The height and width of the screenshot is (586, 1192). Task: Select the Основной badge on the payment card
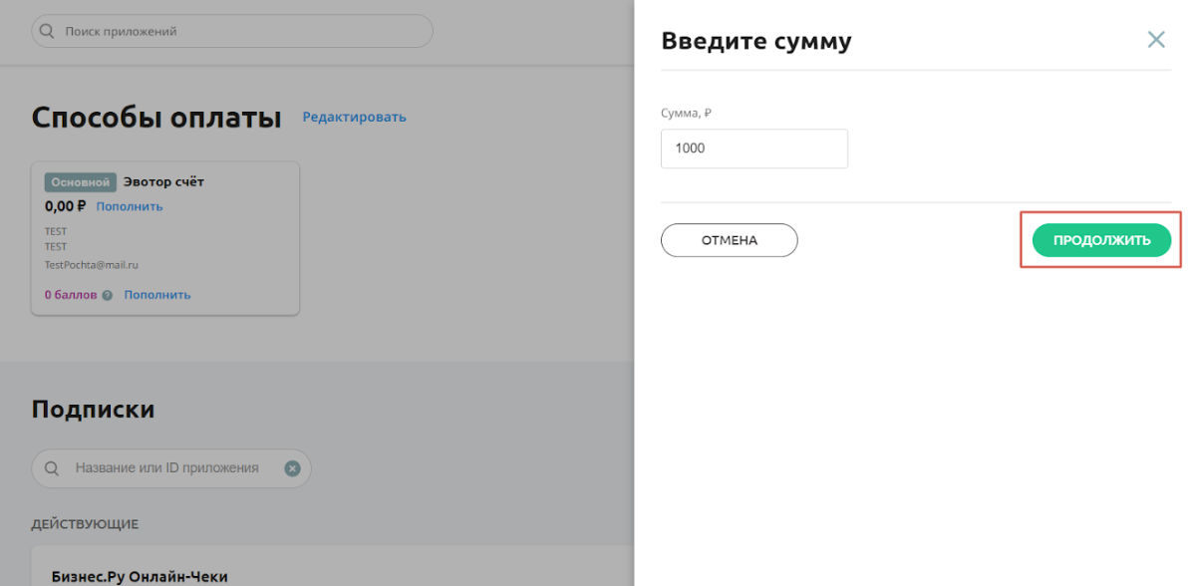(x=81, y=182)
